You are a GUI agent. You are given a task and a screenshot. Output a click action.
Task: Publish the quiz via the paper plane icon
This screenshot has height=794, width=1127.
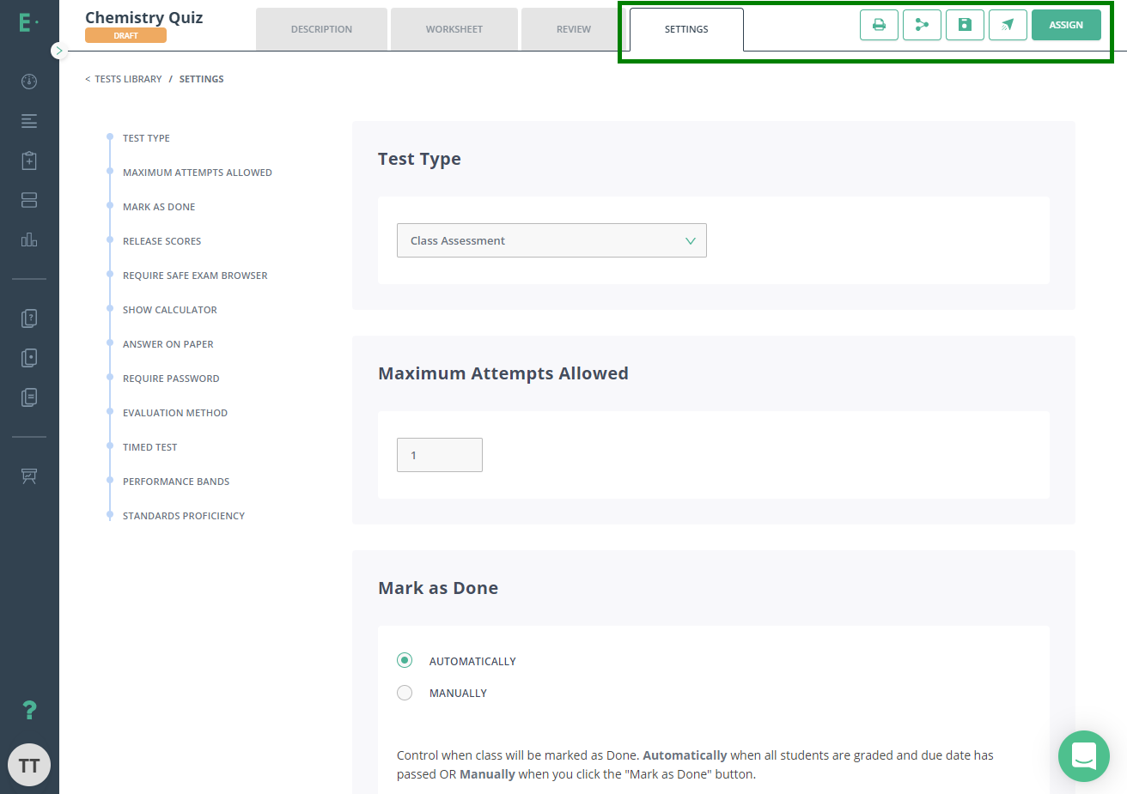[x=1008, y=25]
